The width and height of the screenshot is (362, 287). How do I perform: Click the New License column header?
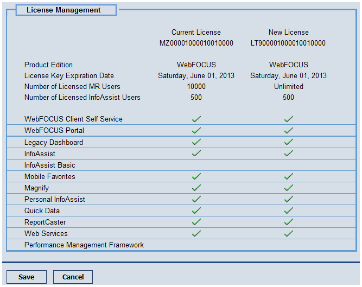pos(289,33)
